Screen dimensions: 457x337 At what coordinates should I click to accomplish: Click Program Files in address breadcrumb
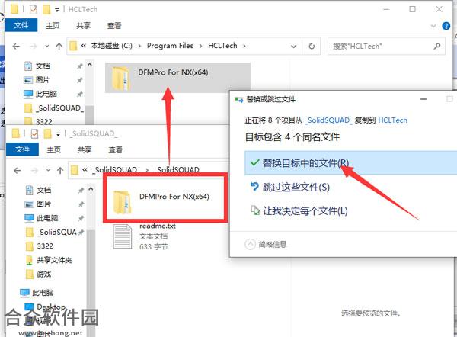[170, 46]
